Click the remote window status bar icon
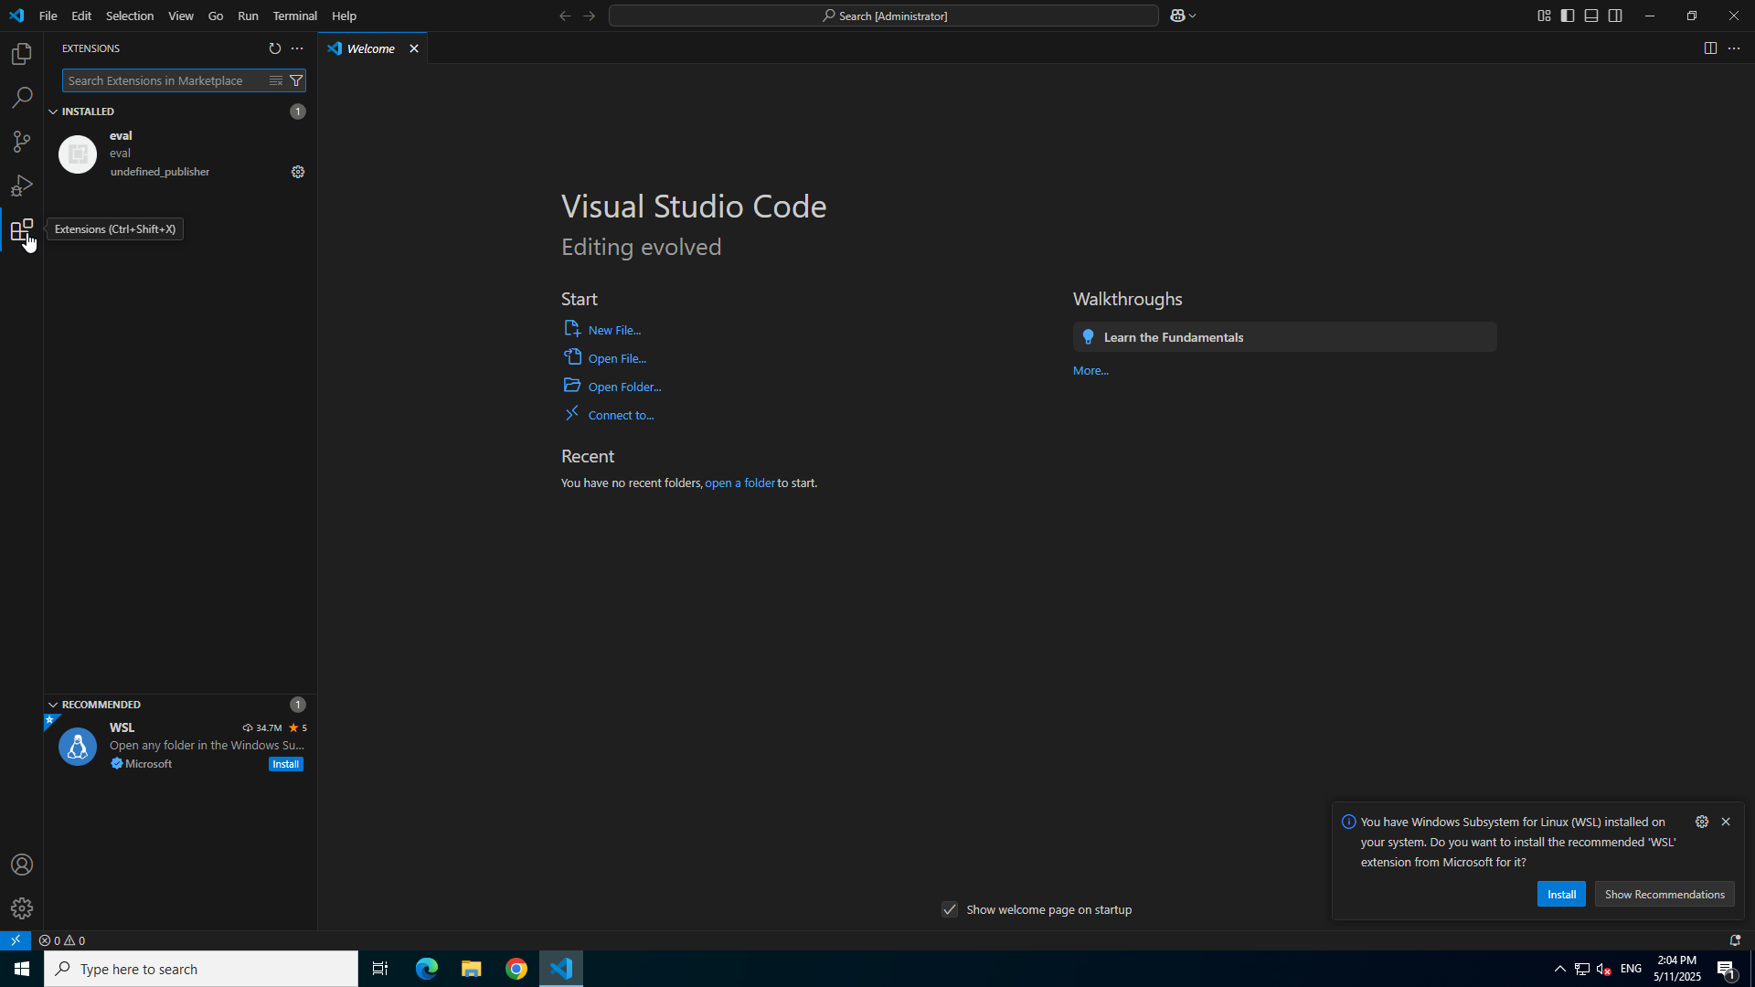Image resolution: width=1755 pixels, height=987 pixels. [15, 940]
